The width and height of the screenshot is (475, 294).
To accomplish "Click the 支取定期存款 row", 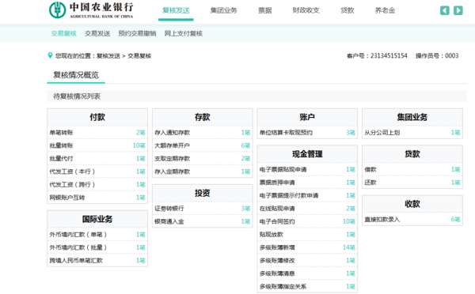I will click(203, 159).
